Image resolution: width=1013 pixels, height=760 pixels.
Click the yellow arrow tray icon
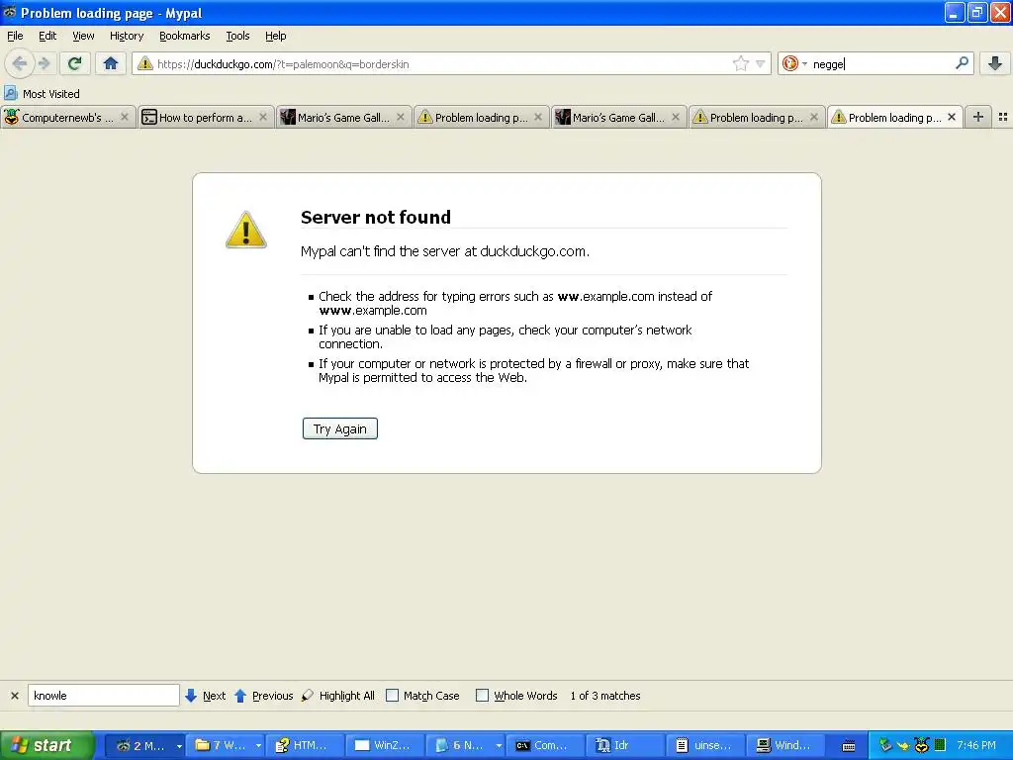pyautogui.click(x=903, y=746)
